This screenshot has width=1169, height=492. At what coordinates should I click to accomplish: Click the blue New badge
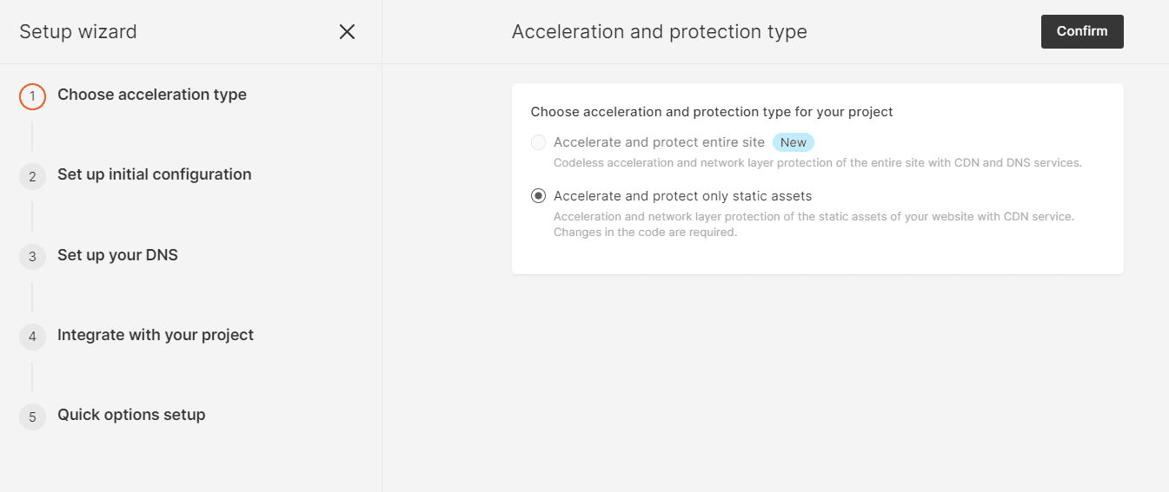793,142
